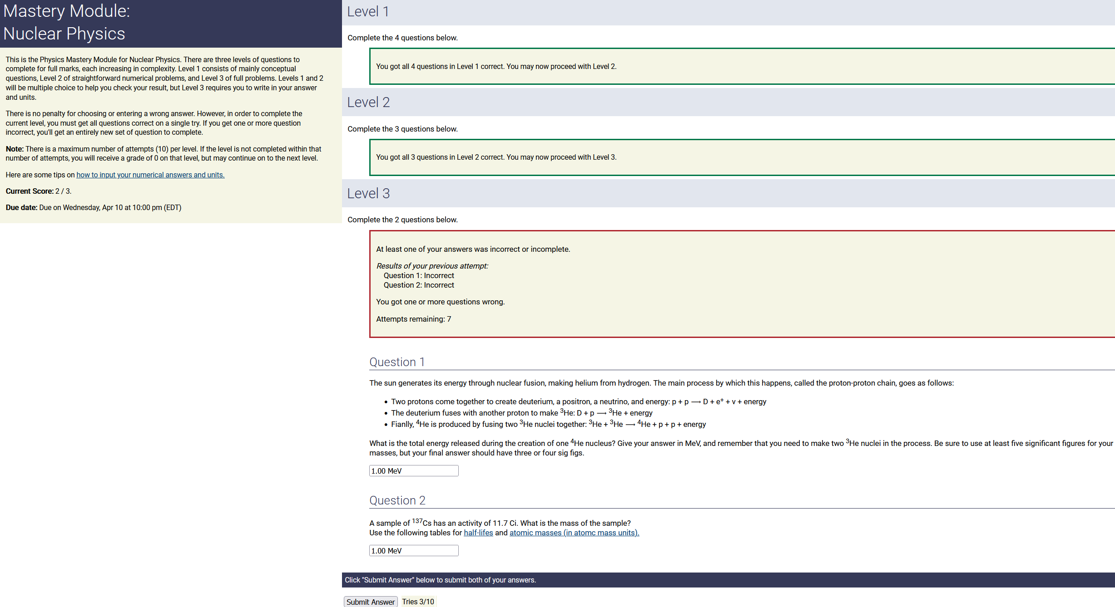Click the Level 1 section heading
This screenshot has height=607, width=1115.
[x=368, y=12]
